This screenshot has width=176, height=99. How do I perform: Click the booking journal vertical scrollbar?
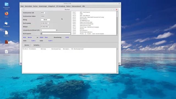pyautogui.click(x=117, y=61)
